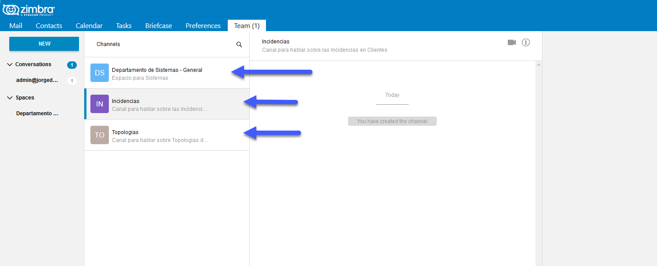Collapse the Spaces section chevron

click(x=10, y=98)
